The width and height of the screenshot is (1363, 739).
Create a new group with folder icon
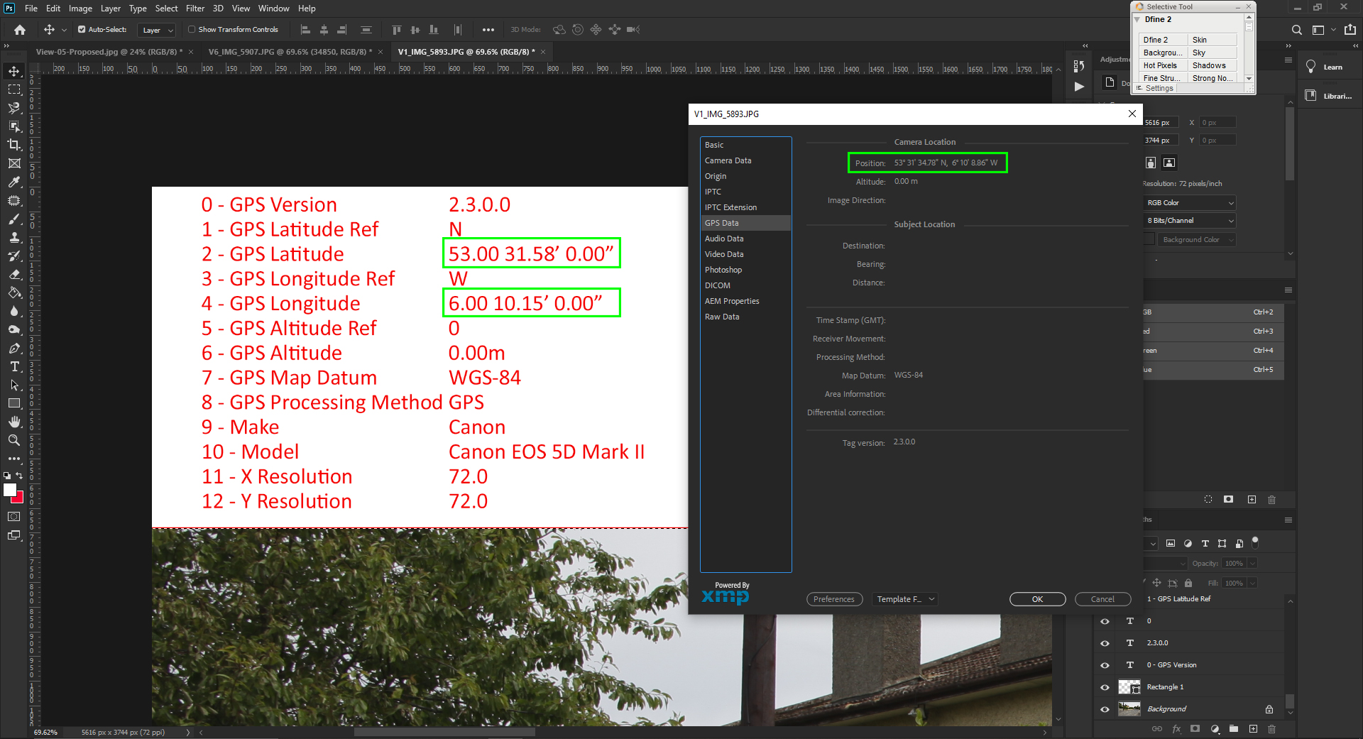pyautogui.click(x=1234, y=729)
